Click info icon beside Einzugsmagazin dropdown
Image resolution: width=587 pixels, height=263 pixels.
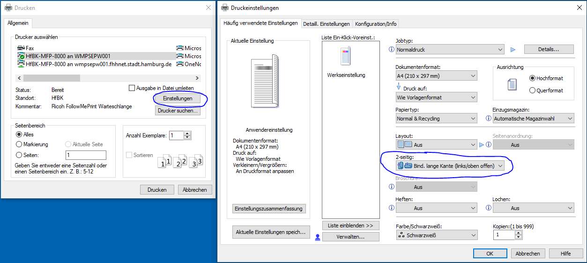[489, 119]
